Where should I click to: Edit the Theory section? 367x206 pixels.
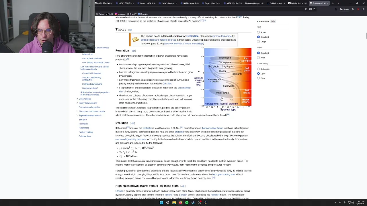[130, 30]
